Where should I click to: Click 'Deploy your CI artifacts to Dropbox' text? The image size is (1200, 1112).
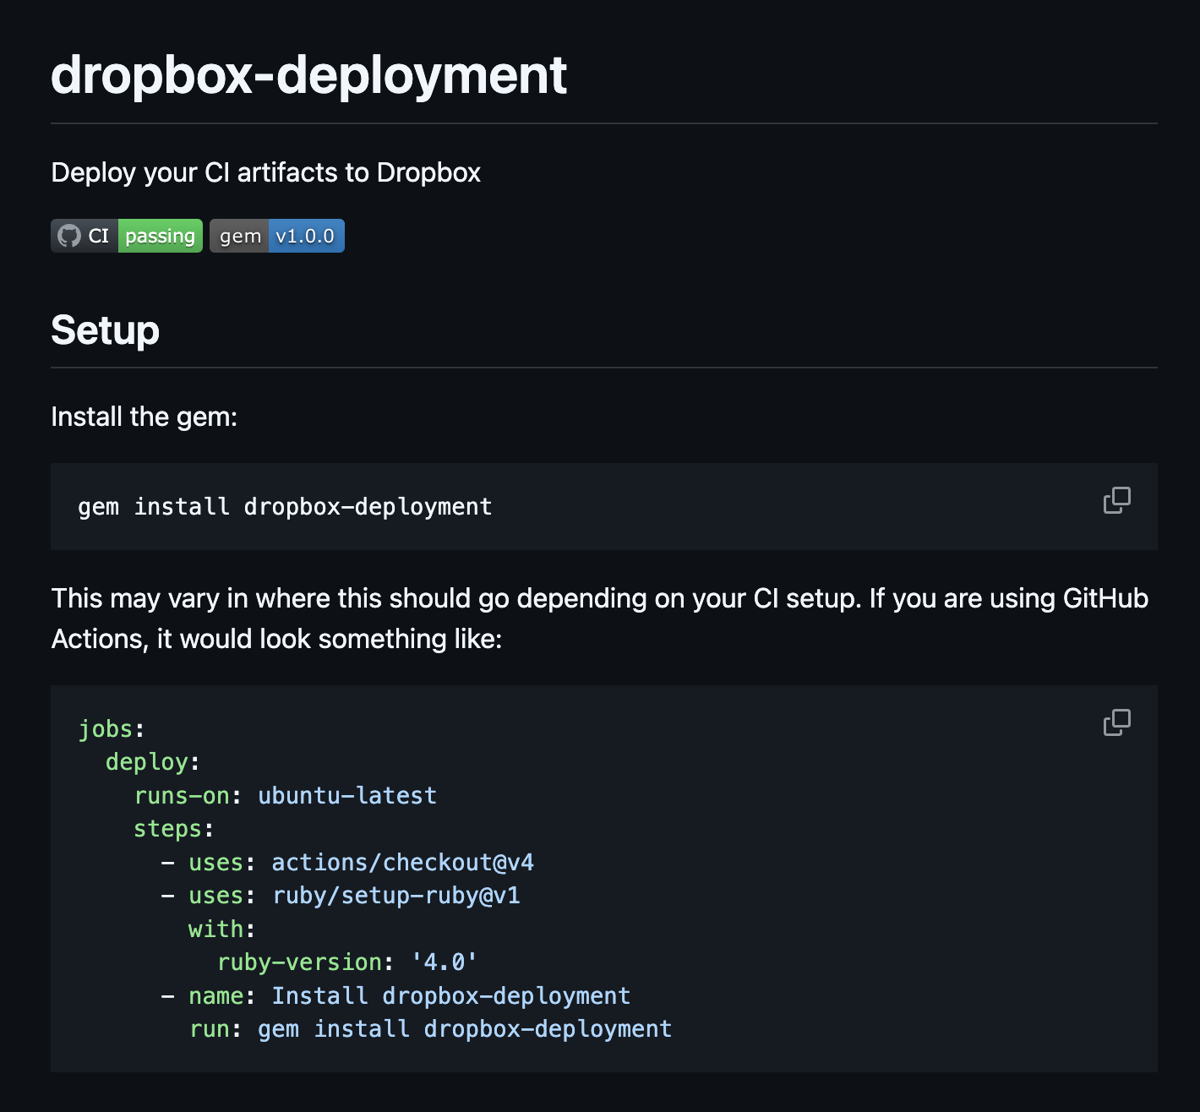(x=265, y=172)
